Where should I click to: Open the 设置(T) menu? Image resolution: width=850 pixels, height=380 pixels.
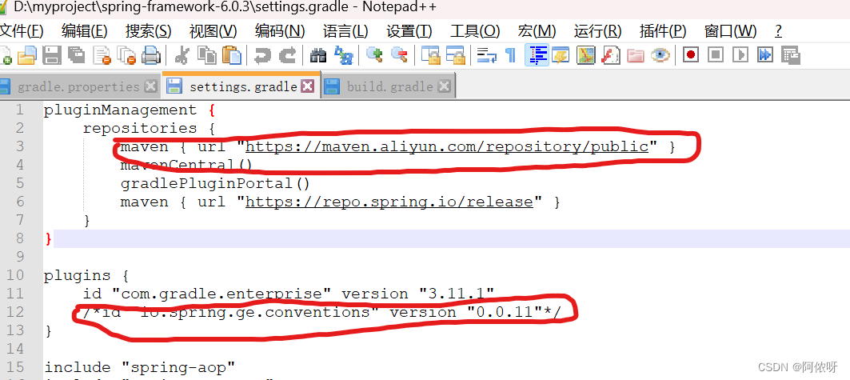(409, 31)
